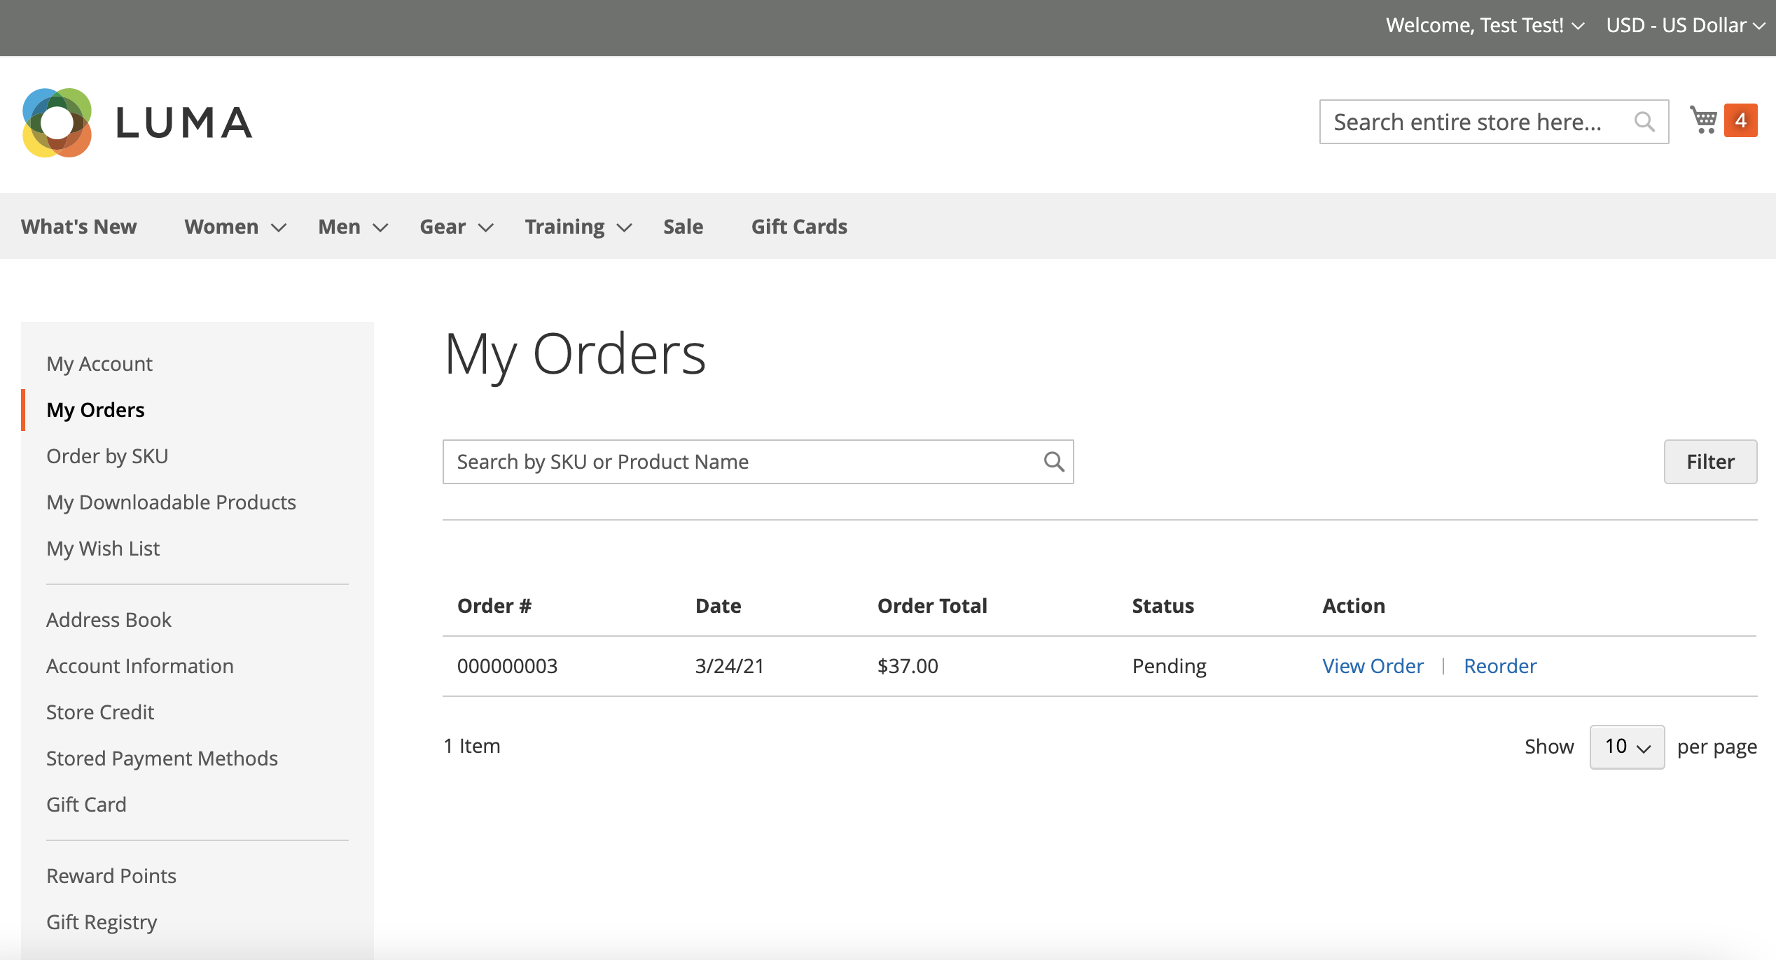Click the cart item count badge
Screen dimensions: 1776x960
coord(1741,120)
